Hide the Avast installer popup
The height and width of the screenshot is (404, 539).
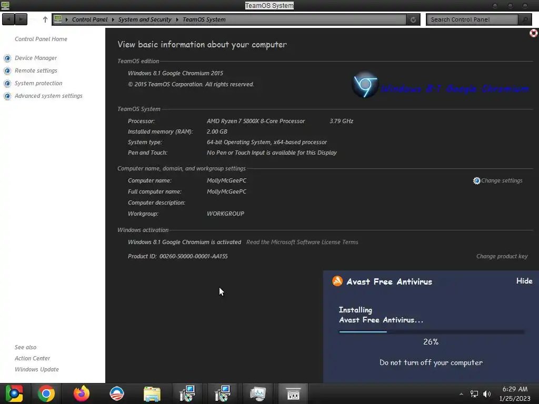[x=524, y=281]
